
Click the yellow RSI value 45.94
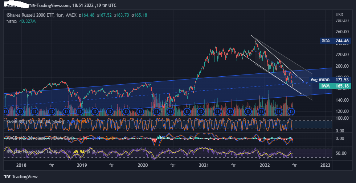tap(78, 152)
